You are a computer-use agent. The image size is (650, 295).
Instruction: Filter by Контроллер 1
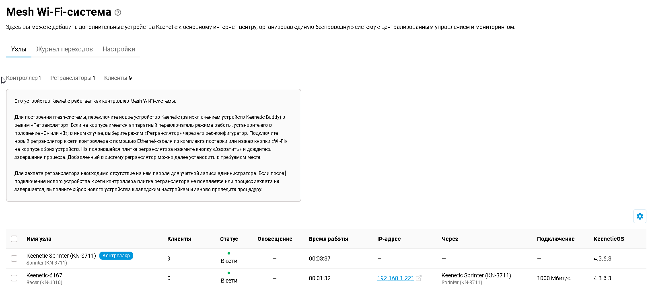pos(24,78)
